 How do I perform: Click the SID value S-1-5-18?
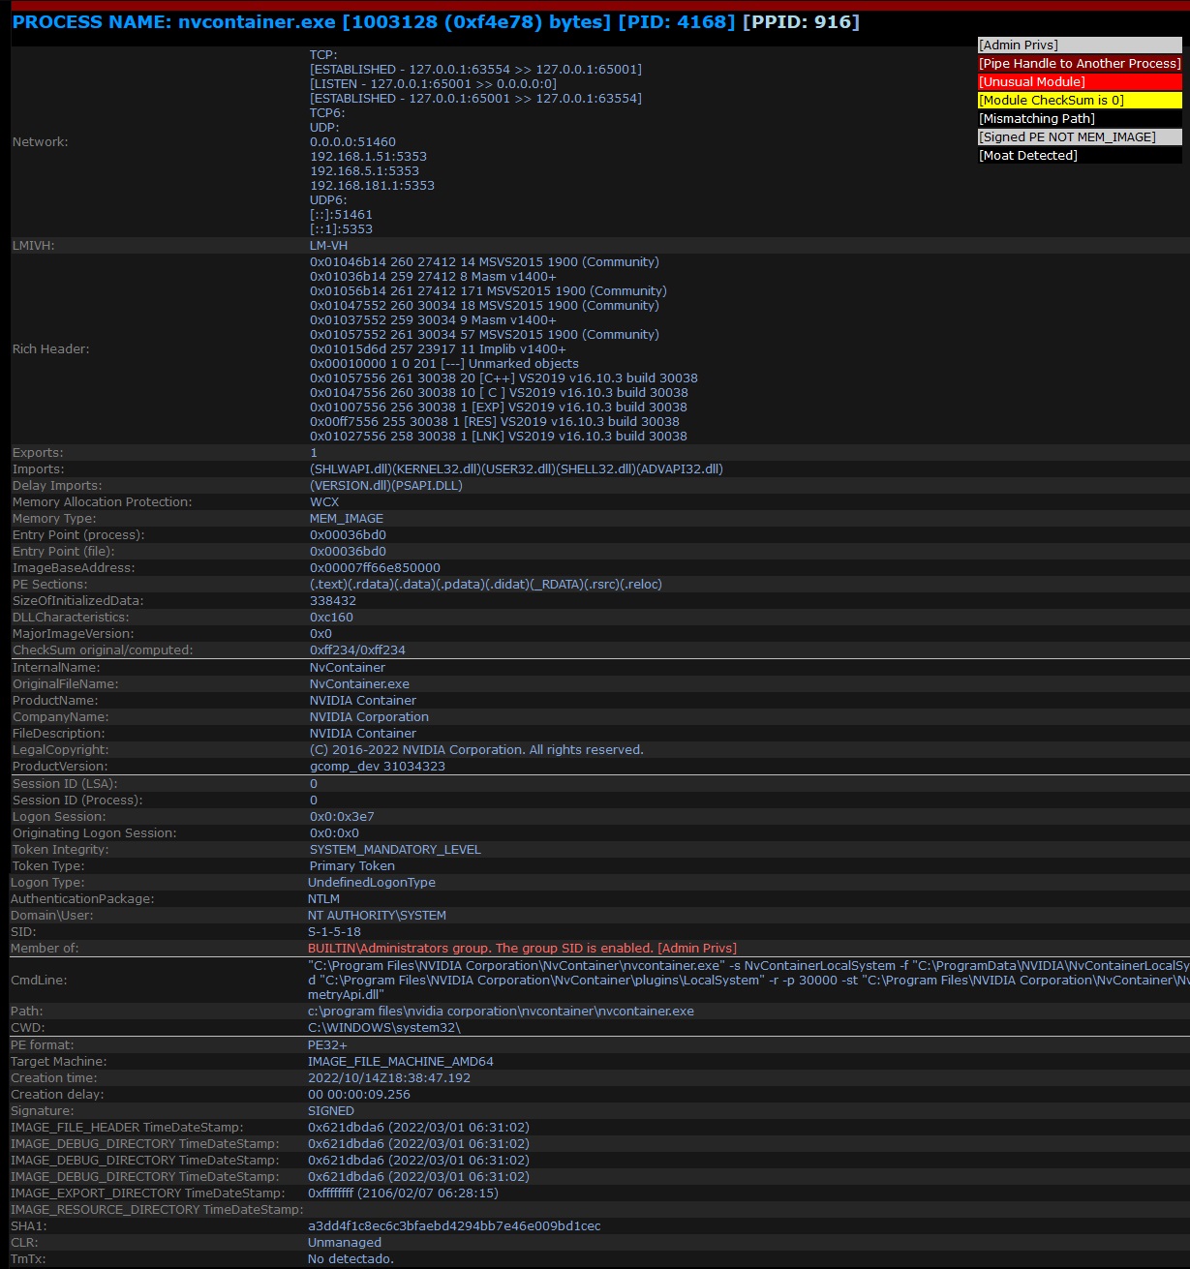334,932
